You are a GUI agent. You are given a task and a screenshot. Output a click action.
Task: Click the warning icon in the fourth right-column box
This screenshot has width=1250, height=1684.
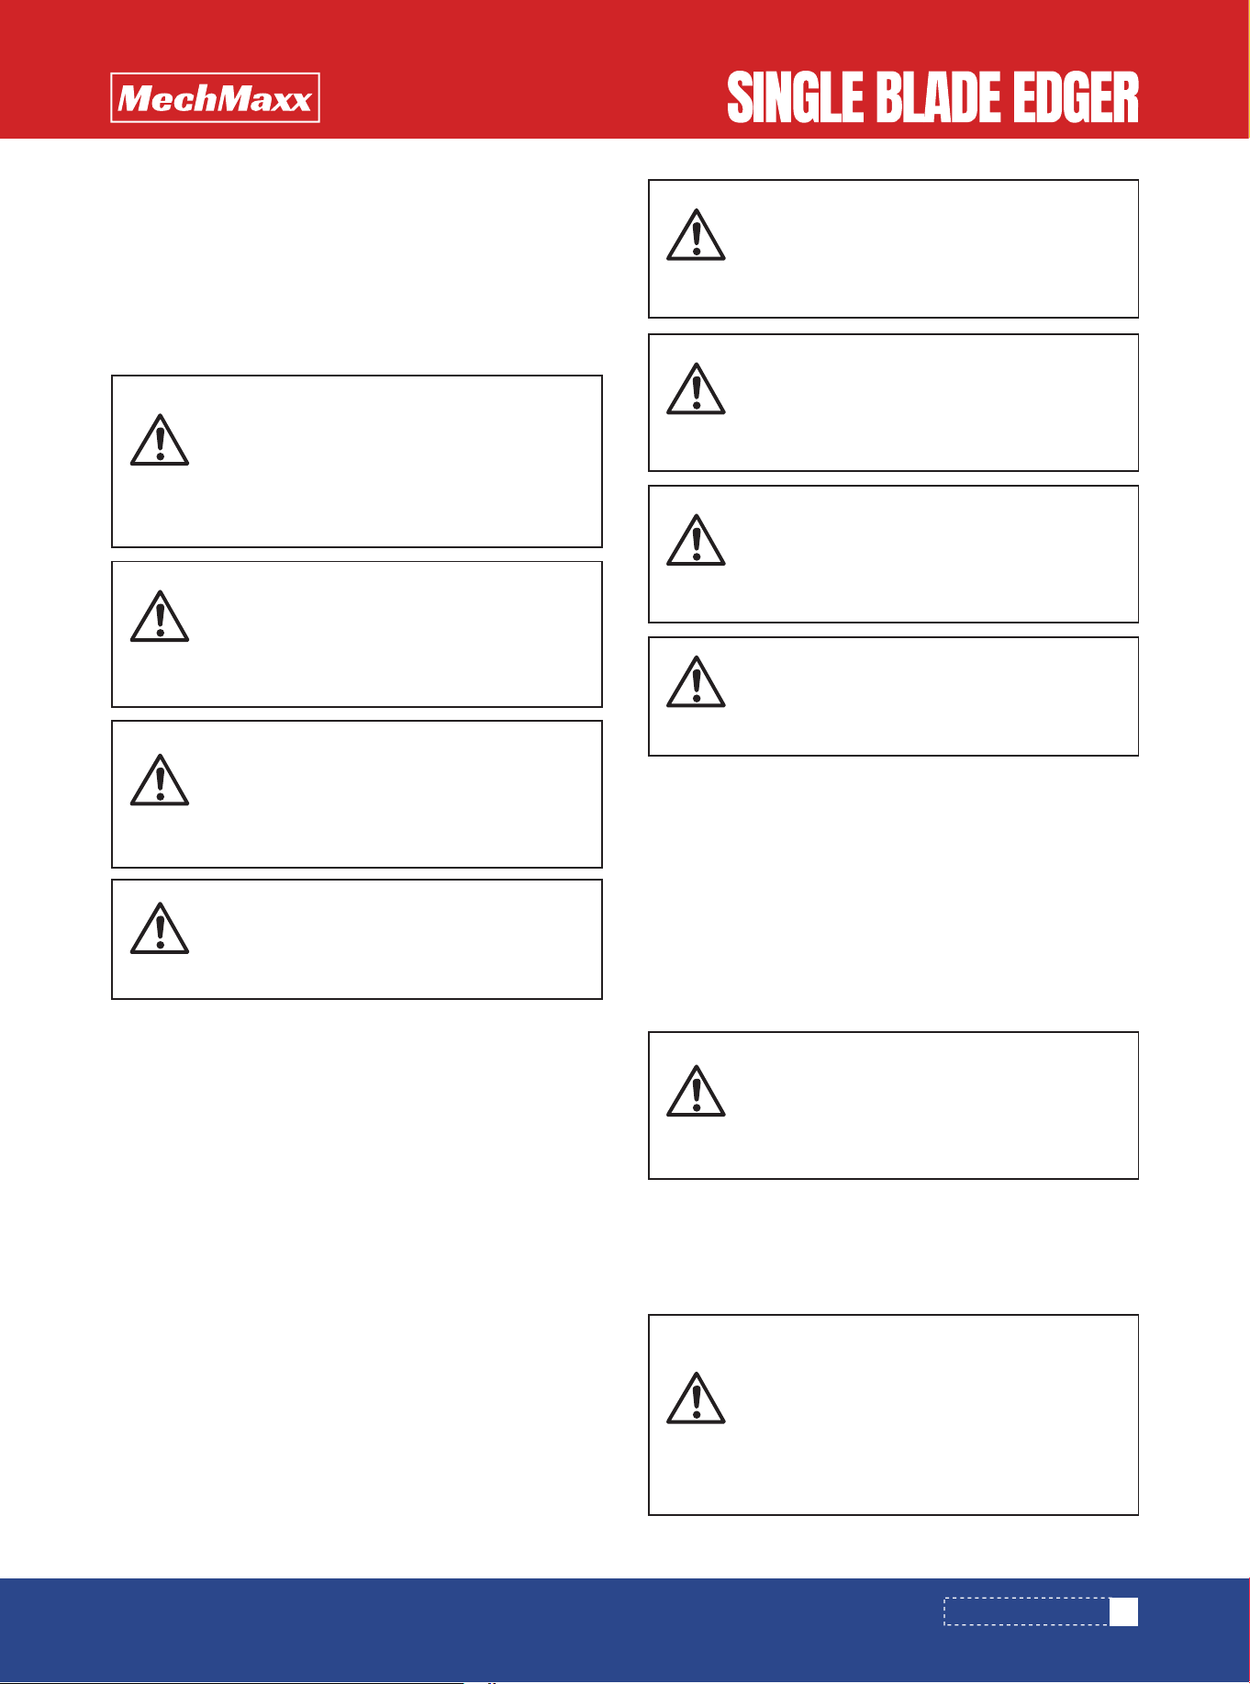[696, 682]
